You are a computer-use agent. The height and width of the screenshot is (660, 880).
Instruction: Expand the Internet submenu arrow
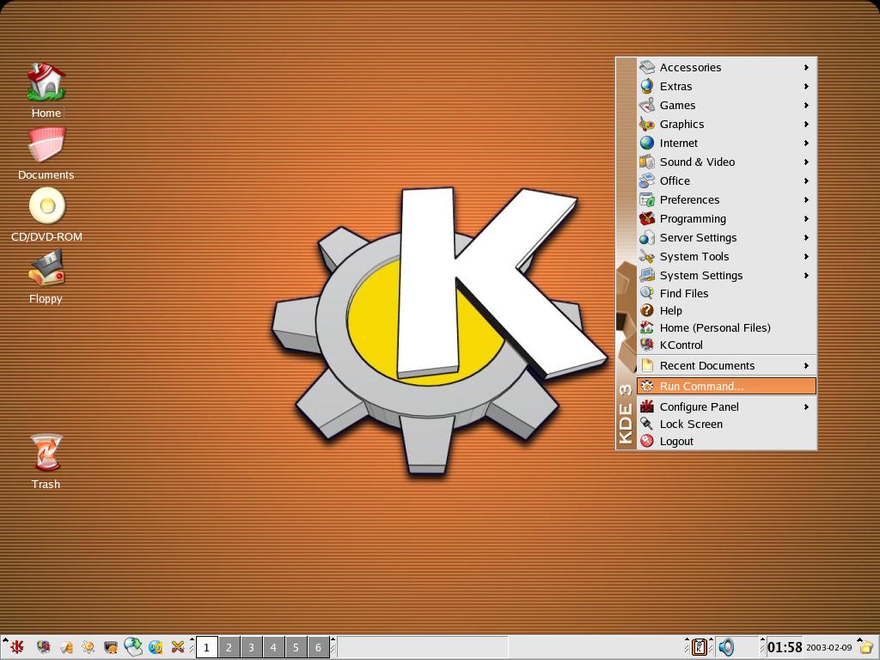(x=806, y=144)
